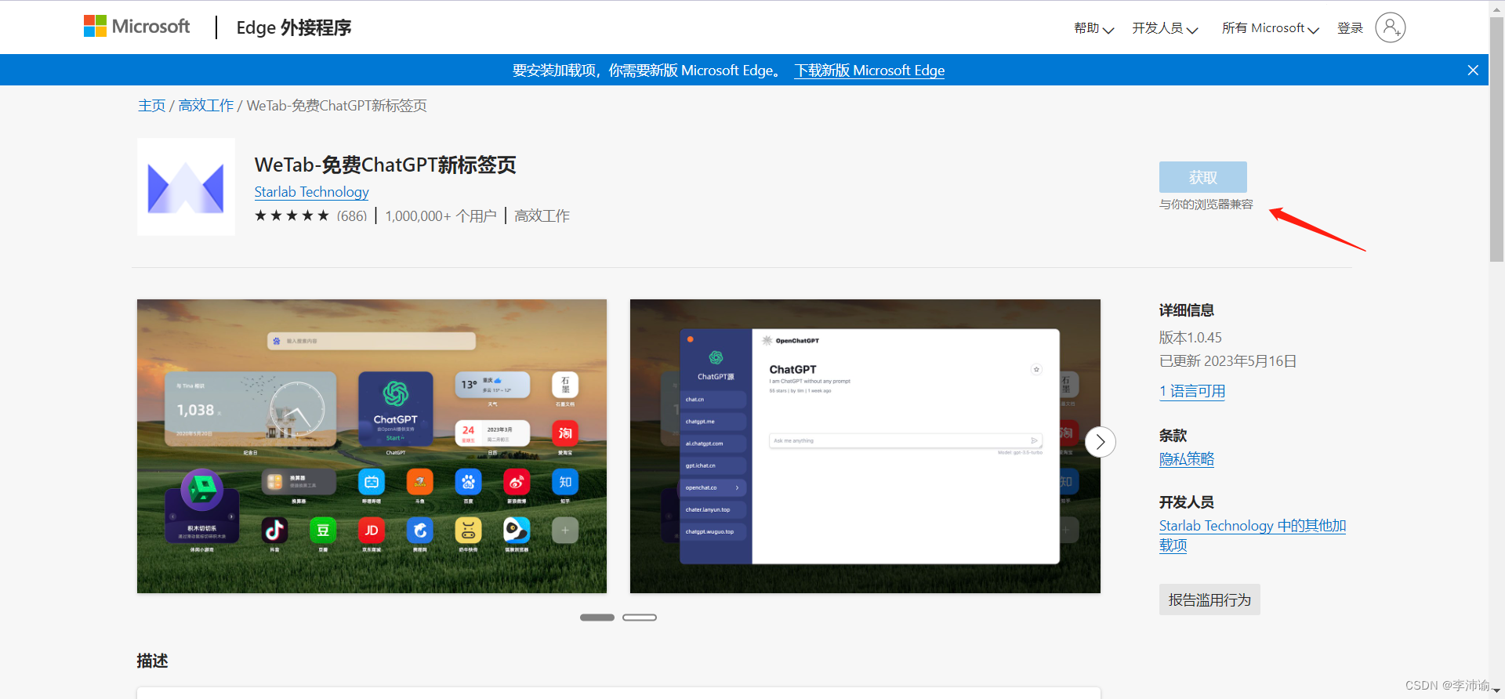Open the (686) reviews count
The width and height of the screenshot is (1505, 699).
(352, 216)
